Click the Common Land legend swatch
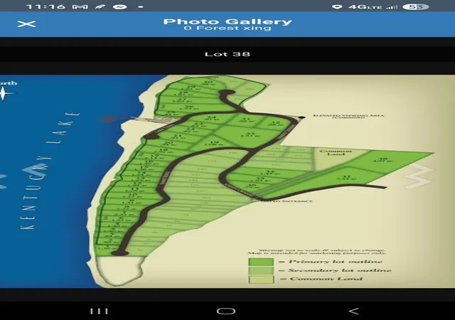This screenshot has width=455, height=320. tap(261, 279)
